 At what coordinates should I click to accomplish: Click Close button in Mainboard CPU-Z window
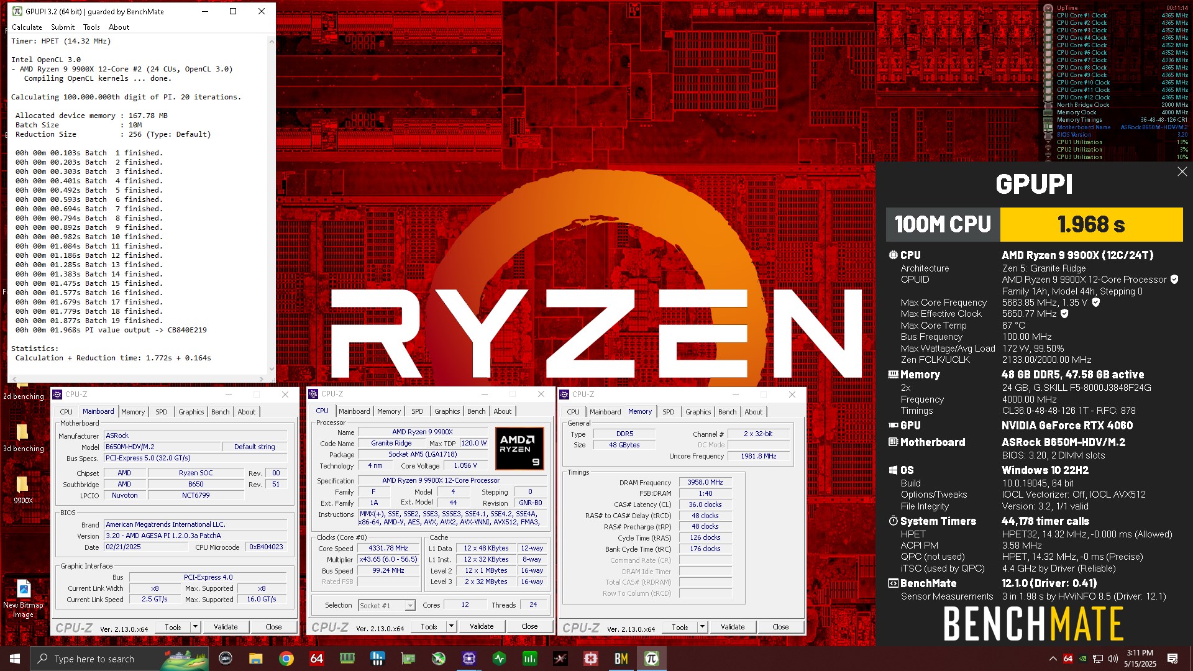tap(273, 627)
